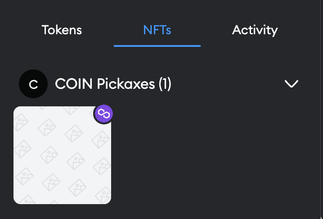This screenshot has width=323, height=219.
Task: Click the letter C inside the collection logo
Action: [33, 84]
